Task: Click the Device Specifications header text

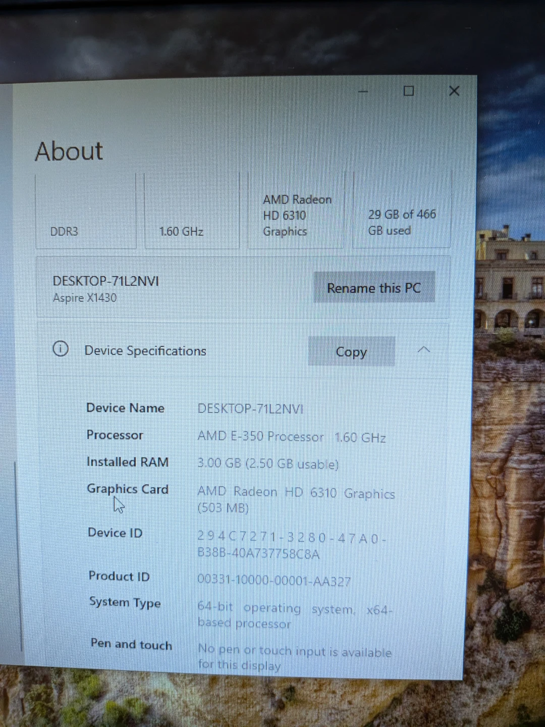Action: pyautogui.click(x=145, y=351)
